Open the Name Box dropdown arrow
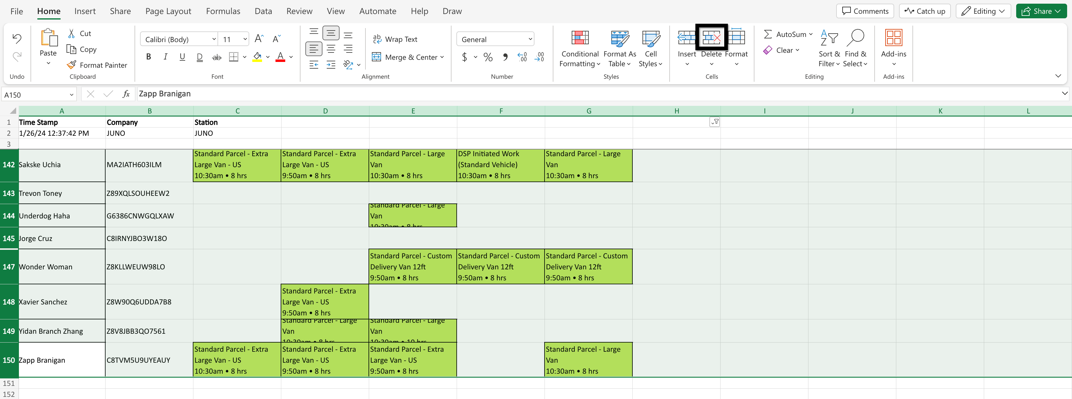 coord(72,95)
